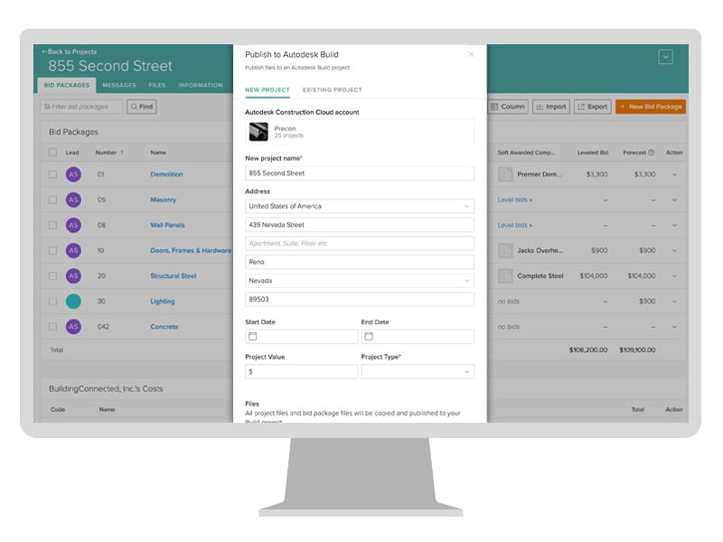The width and height of the screenshot is (723, 542).
Task: Click the 439 Nevada Street address field
Action: click(359, 225)
